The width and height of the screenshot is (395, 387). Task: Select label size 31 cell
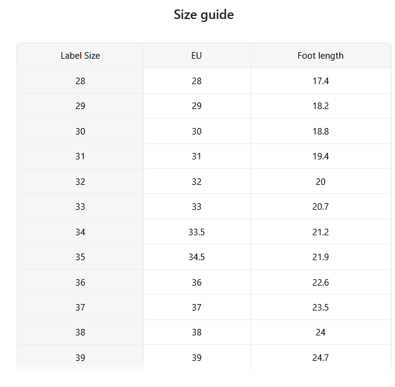[81, 156]
